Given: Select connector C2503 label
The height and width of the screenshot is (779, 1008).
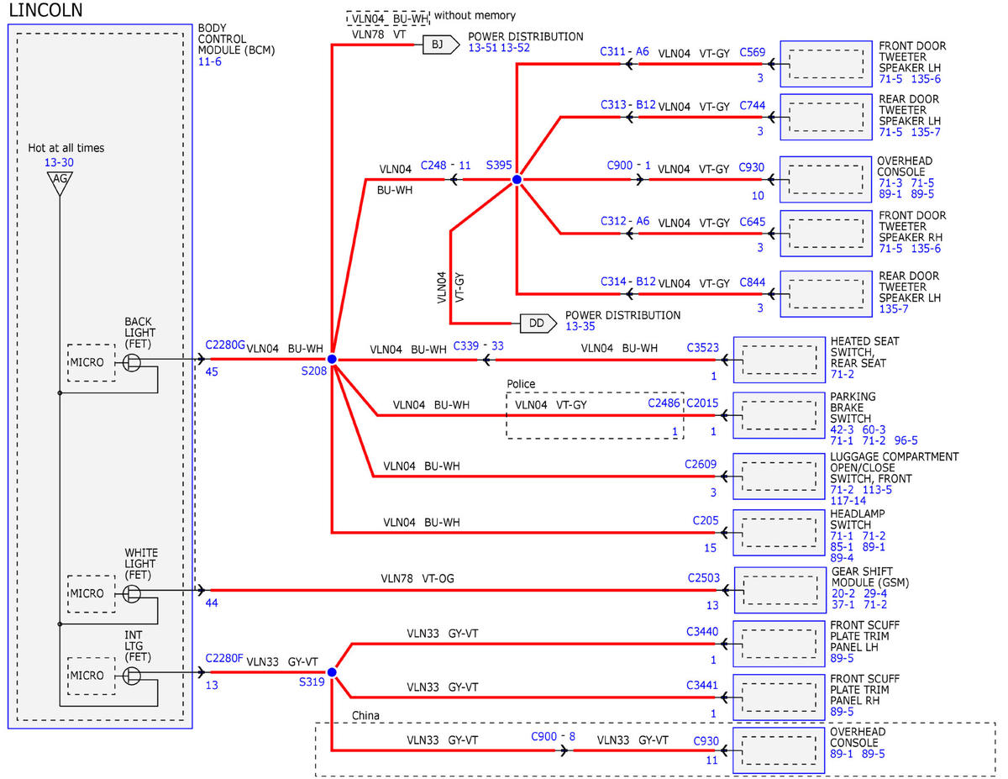Looking at the screenshot, I should tap(702, 578).
